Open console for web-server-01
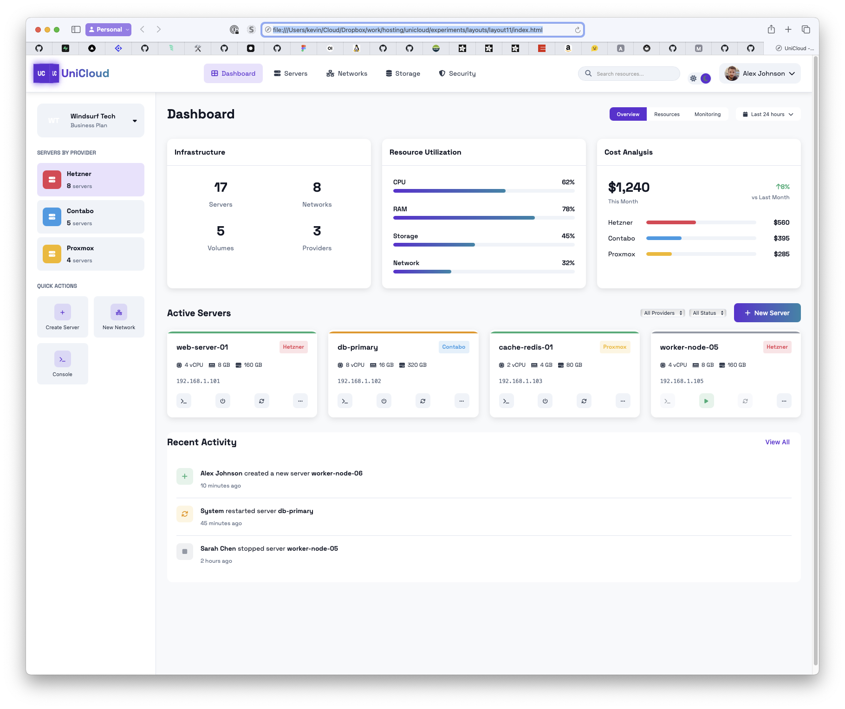Viewport: 845px width, 709px height. pyautogui.click(x=184, y=401)
